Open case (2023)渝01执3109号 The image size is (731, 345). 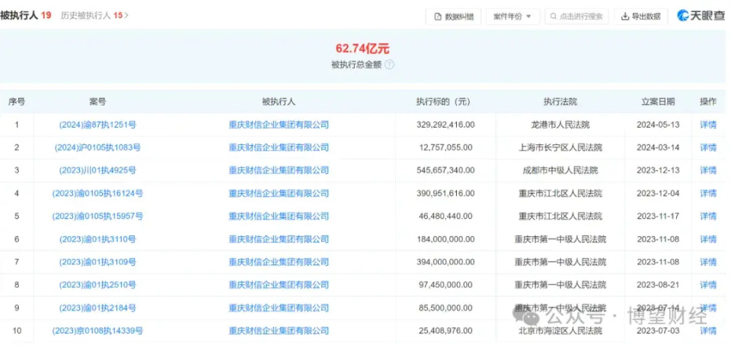97,262
